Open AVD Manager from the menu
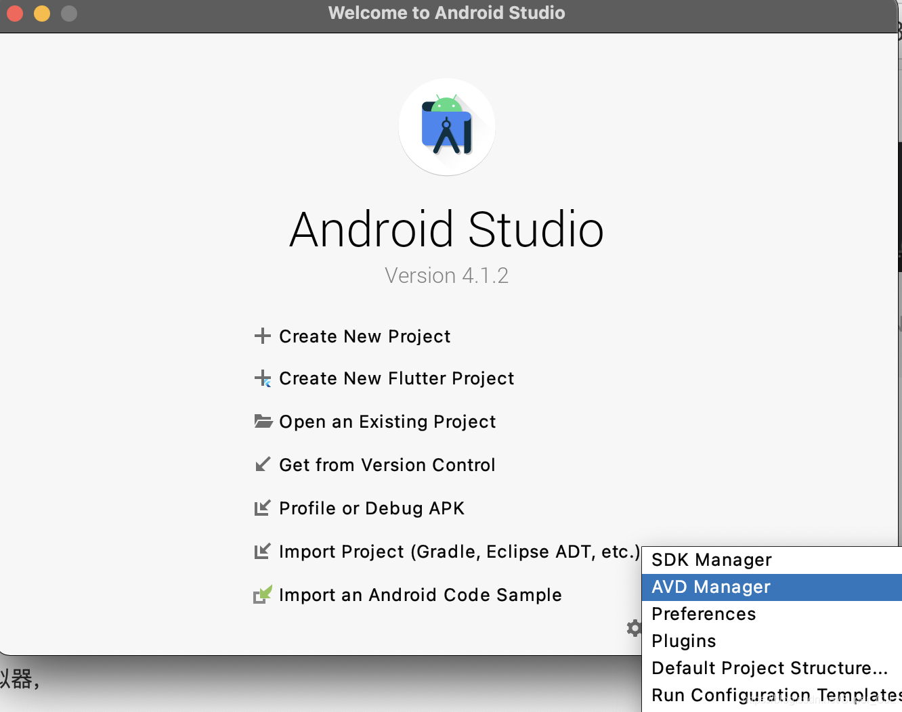Image resolution: width=902 pixels, height=712 pixels. [772, 587]
